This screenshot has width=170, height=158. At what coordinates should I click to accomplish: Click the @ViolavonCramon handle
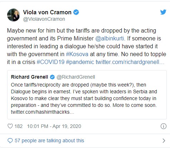click(x=44, y=19)
